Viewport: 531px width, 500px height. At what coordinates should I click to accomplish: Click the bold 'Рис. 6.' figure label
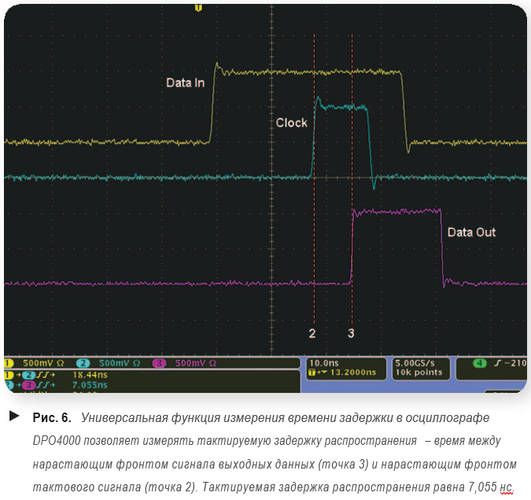(52, 417)
